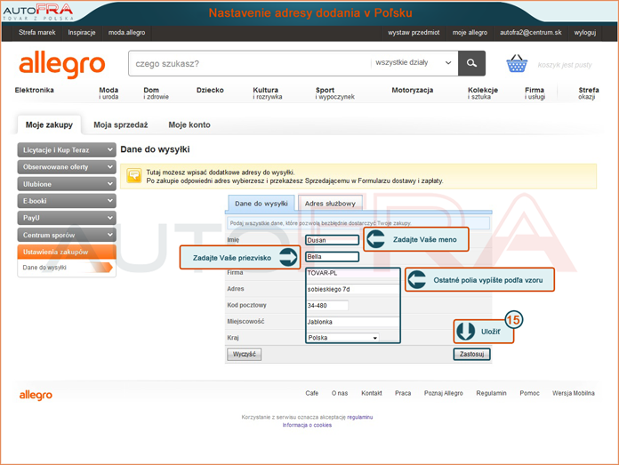
Task: Open the shopping basket icon
Action: point(517,64)
